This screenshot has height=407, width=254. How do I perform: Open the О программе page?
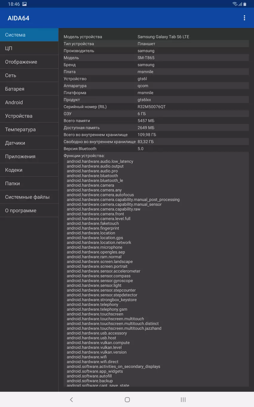pyautogui.click(x=29, y=210)
